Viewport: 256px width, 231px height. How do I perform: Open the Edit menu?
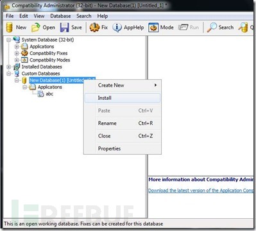tap(24, 16)
